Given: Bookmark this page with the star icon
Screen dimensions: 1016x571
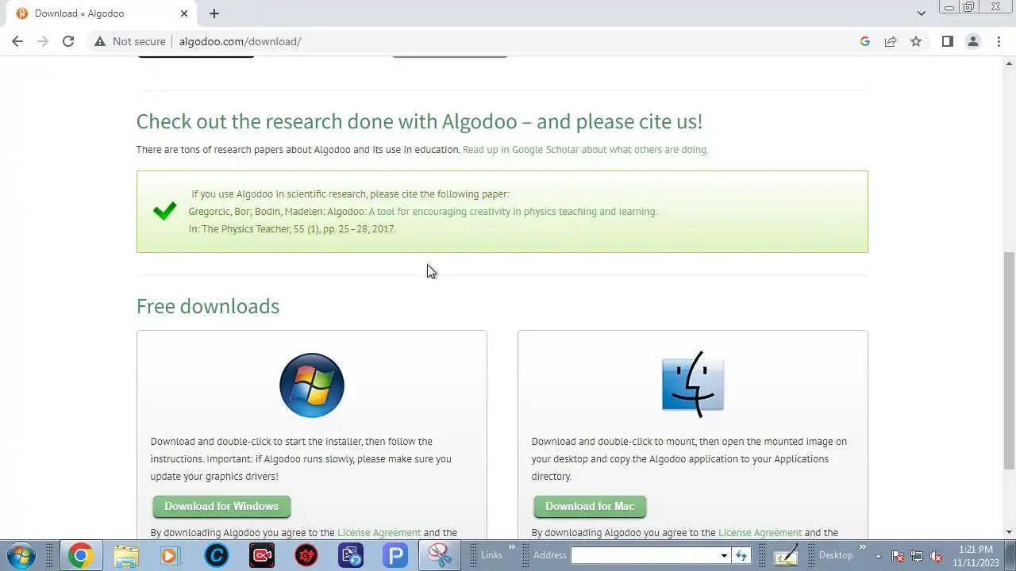Looking at the screenshot, I should (916, 41).
